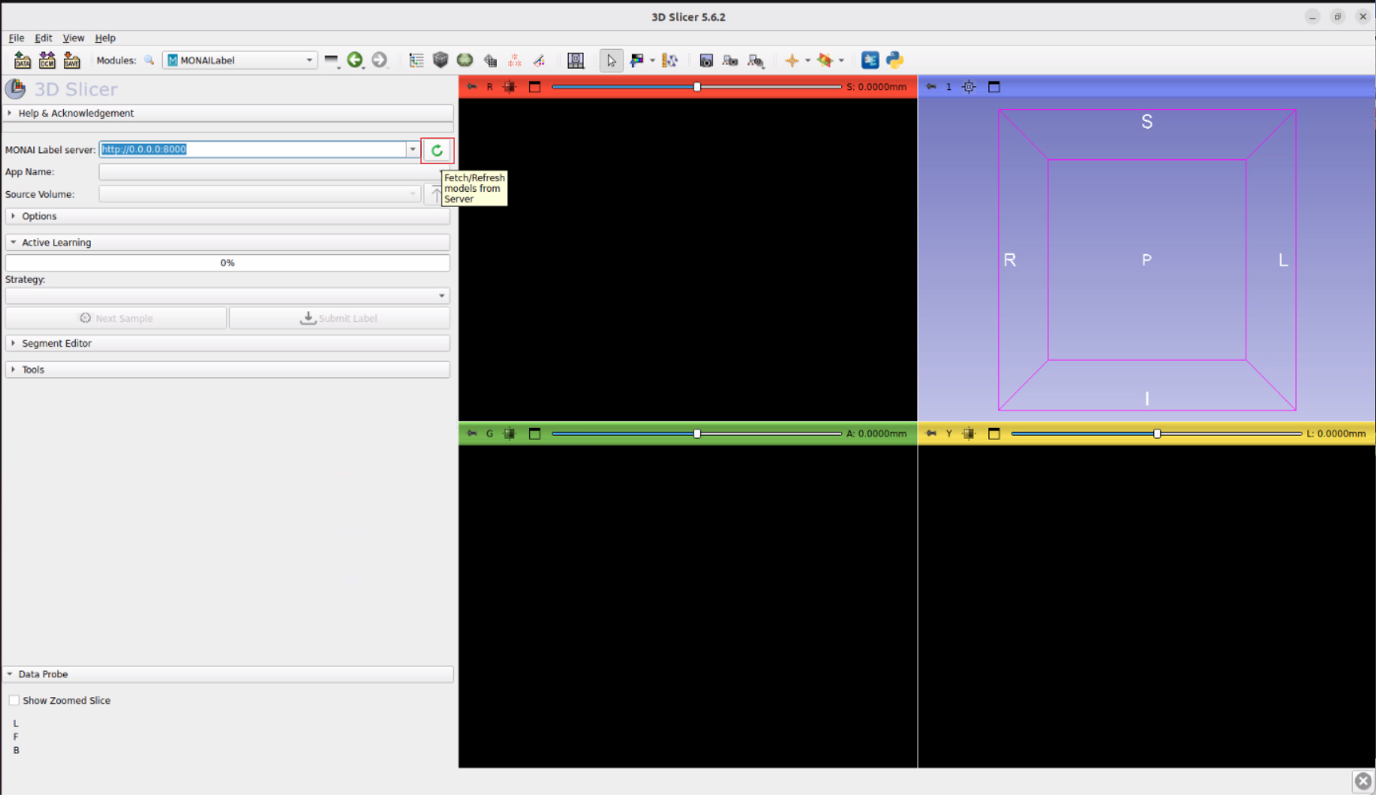1376x795 pixels.
Task: Click the yellow slice view offset slider
Action: (1156, 433)
